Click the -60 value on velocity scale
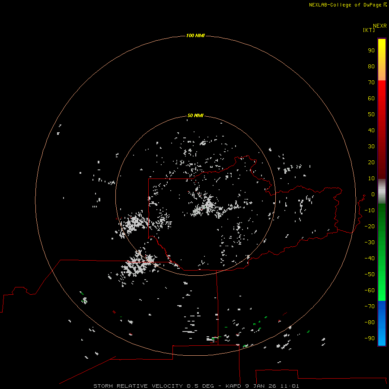 pos(370,290)
